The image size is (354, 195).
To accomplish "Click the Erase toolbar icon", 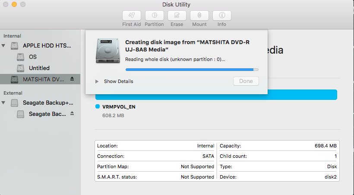I will tap(177, 16).
